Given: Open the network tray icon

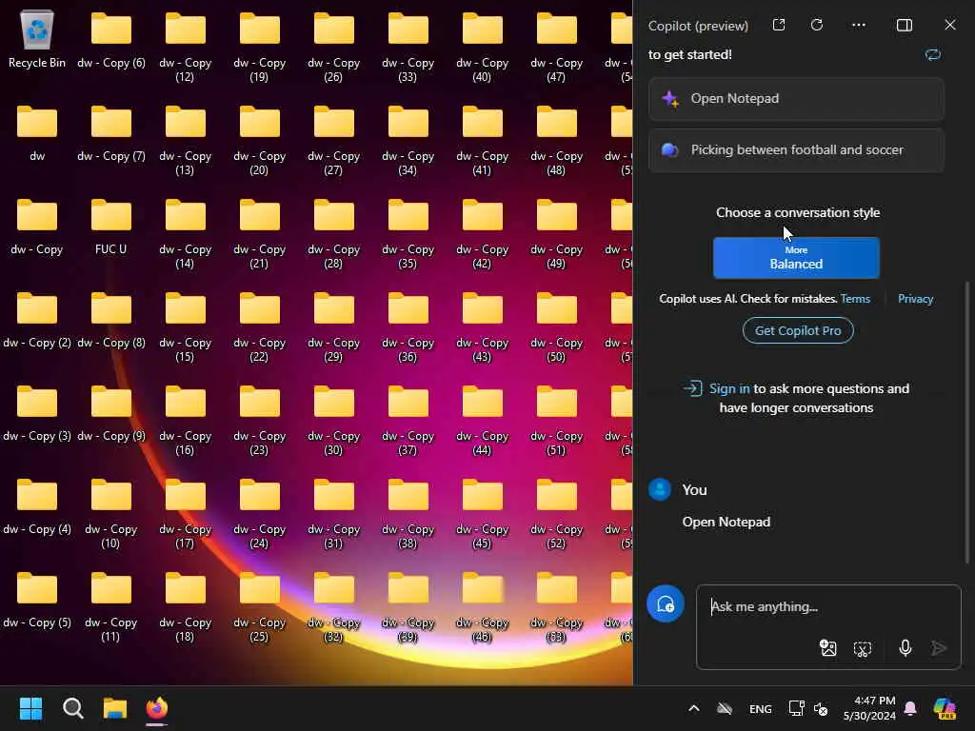Looking at the screenshot, I should [797, 708].
